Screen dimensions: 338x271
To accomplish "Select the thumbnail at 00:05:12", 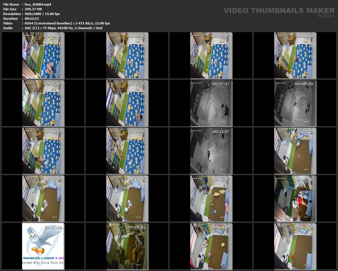I will [43, 103].
